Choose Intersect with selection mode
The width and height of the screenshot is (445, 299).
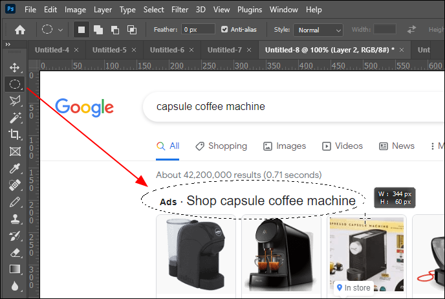[x=132, y=30]
